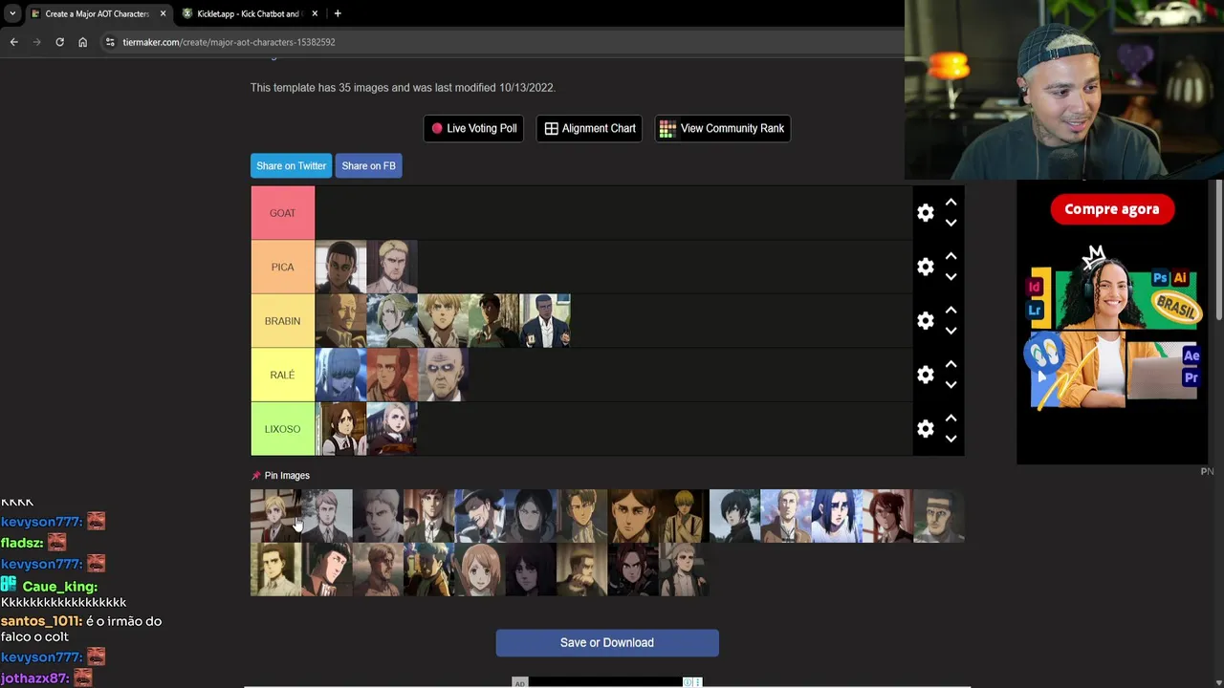Select second blond character in PICA tier
1224x688 pixels.
[x=392, y=267]
